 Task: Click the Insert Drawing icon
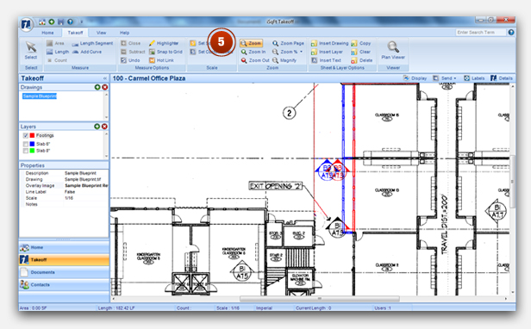click(314, 43)
